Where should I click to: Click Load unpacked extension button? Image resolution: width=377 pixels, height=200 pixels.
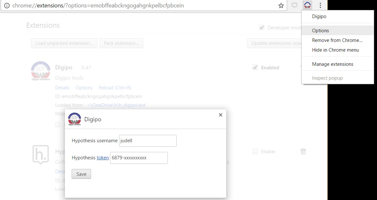pyautogui.click(x=64, y=43)
